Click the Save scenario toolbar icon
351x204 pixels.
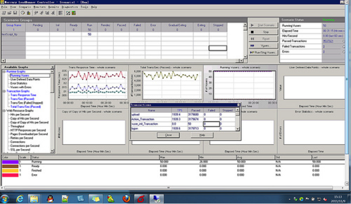click(15, 13)
